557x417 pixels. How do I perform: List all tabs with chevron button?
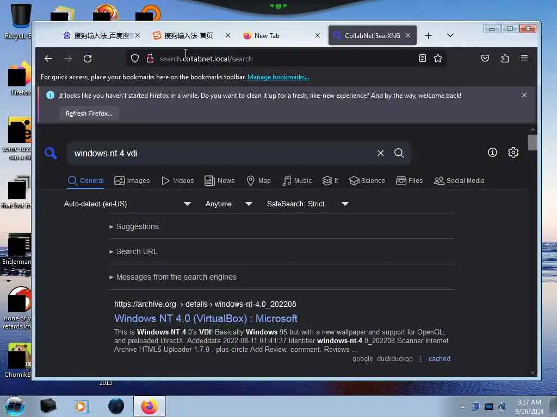tap(450, 35)
